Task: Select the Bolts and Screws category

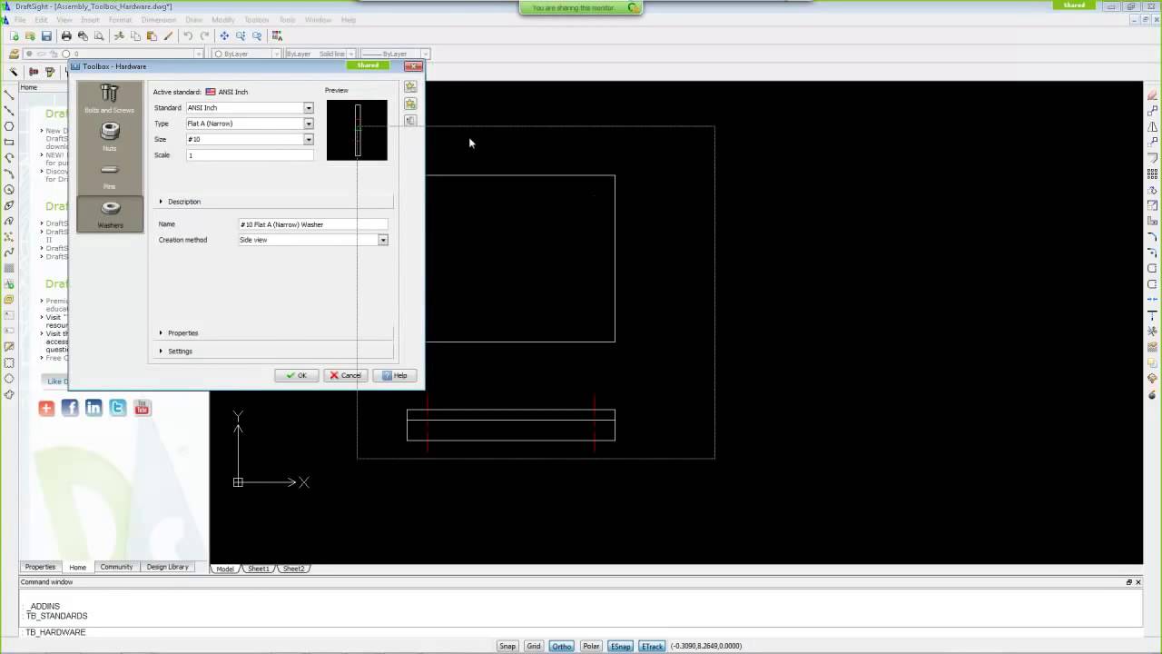Action: (110, 99)
